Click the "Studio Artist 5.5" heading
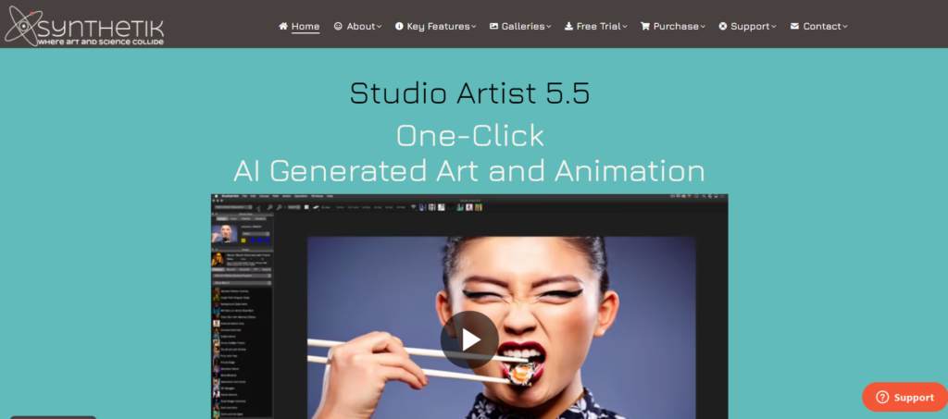 pos(469,93)
